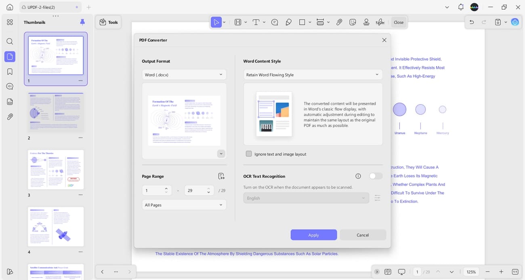
Task: Pick the Sticker annotation tool
Action: pos(353,22)
